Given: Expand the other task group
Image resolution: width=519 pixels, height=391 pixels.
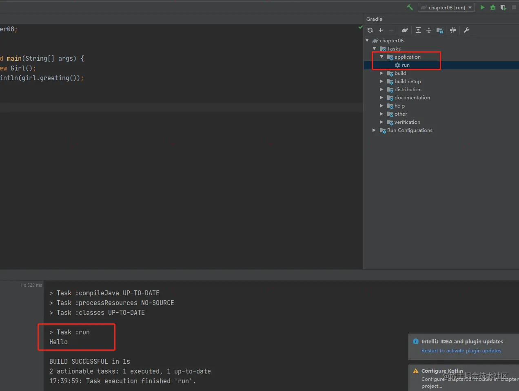Looking at the screenshot, I should (x=381, y=114).
